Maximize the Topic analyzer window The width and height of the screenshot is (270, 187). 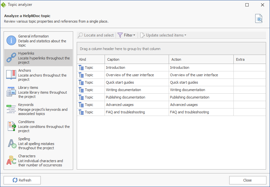point(247,5)
